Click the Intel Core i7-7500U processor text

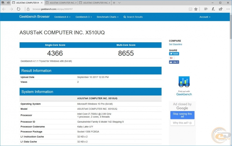(x=94, y=114)
